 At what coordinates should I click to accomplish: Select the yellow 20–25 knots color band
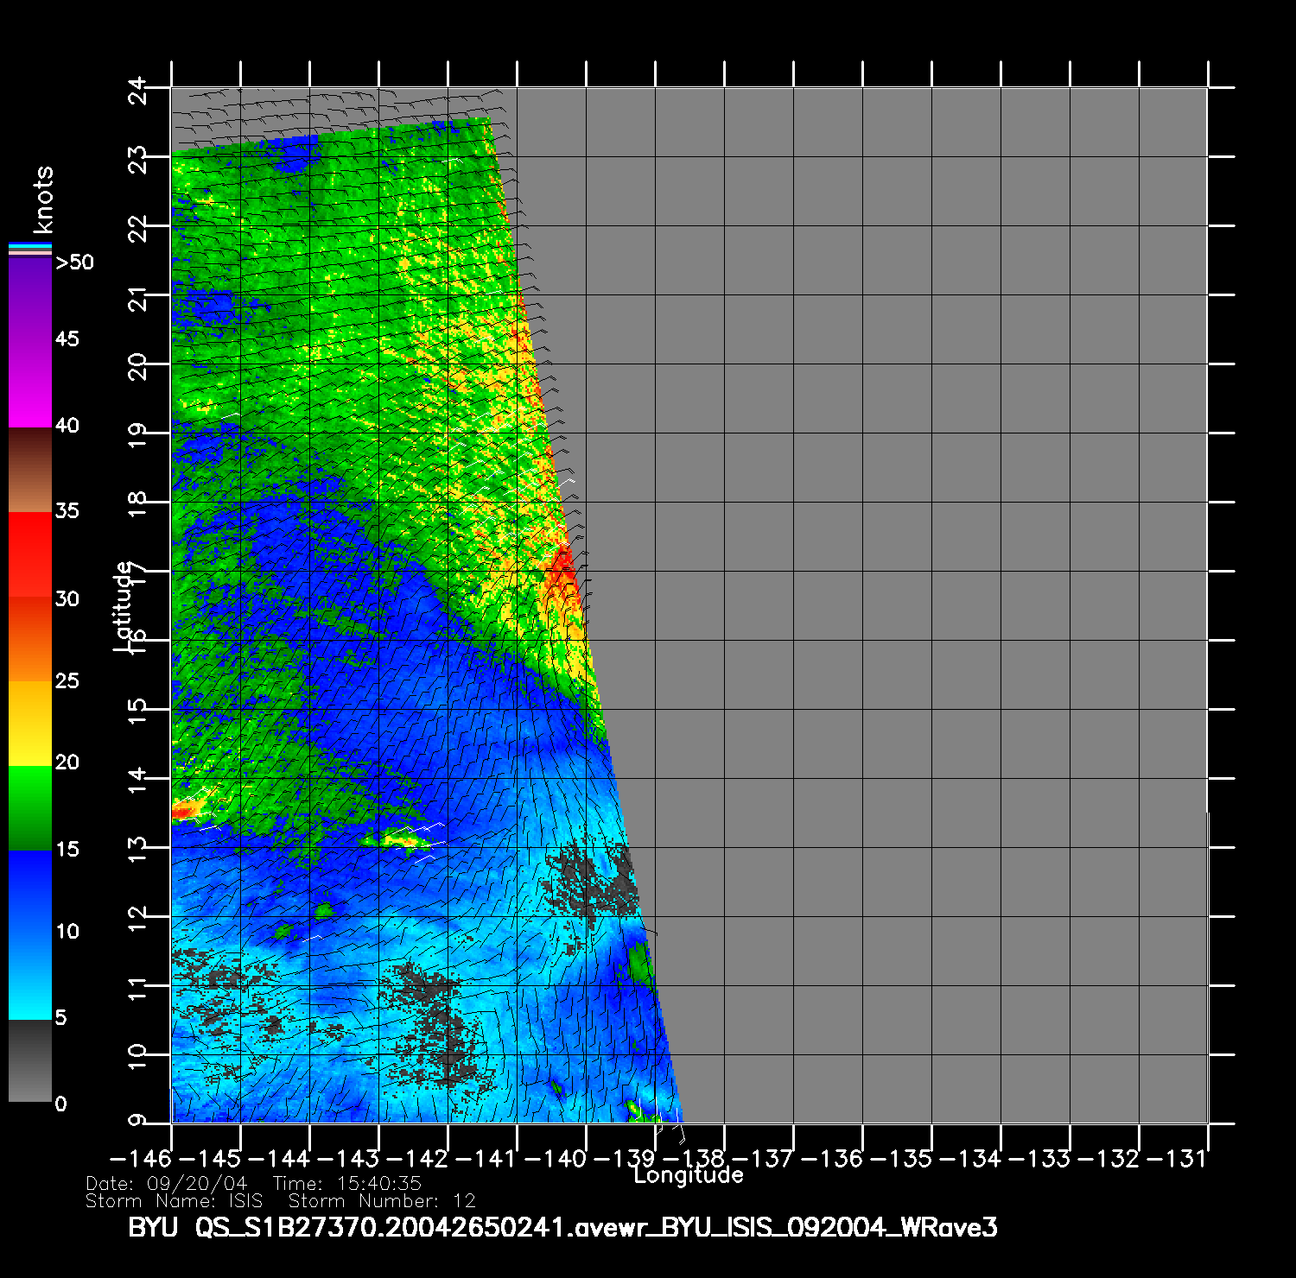pyautogui.click(x=29, y=723)
